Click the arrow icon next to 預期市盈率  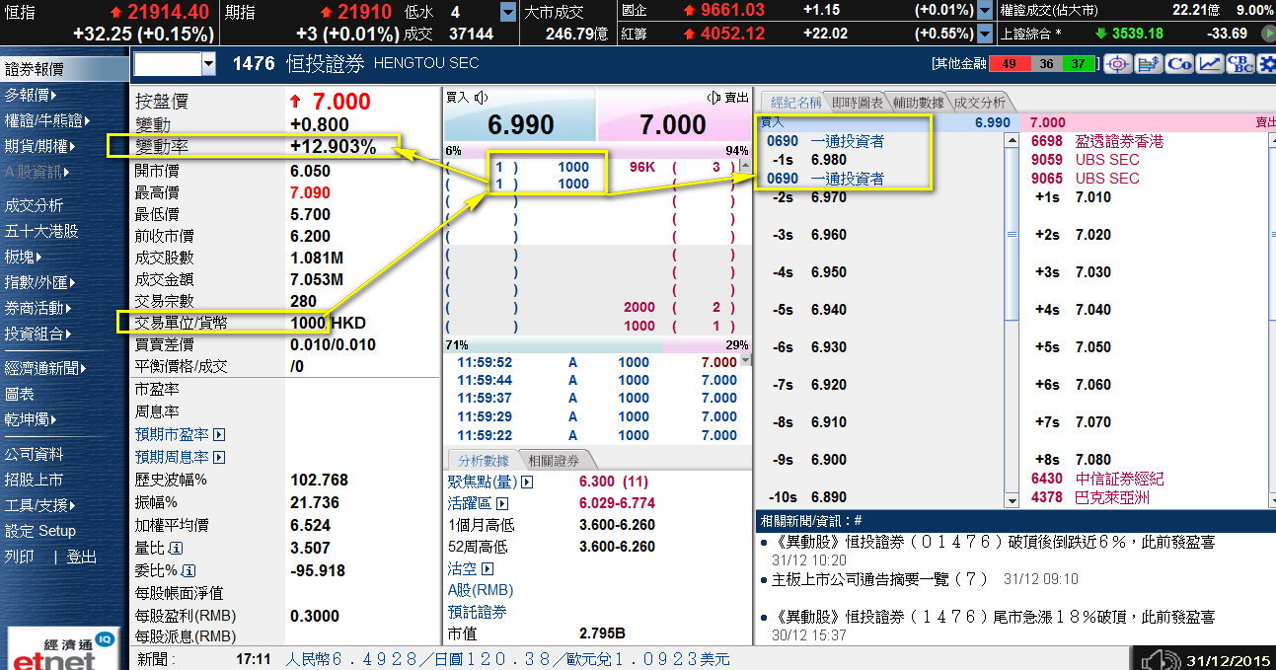pyautogui.click(x=219, y=434)
